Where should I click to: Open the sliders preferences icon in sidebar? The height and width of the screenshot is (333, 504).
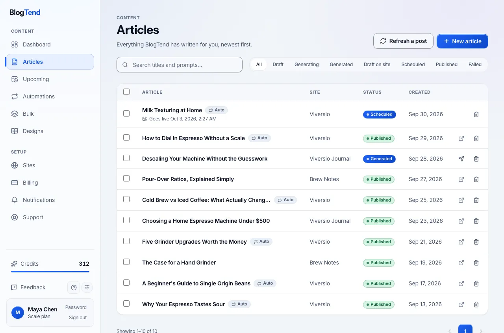point(87,287)
